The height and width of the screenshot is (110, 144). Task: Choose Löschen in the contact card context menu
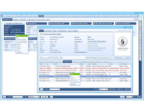pos(22,50)
